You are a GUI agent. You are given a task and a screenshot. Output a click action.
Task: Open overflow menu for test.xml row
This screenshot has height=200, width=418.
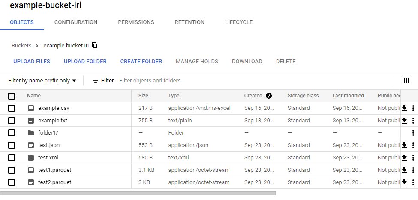coord(413,158)
